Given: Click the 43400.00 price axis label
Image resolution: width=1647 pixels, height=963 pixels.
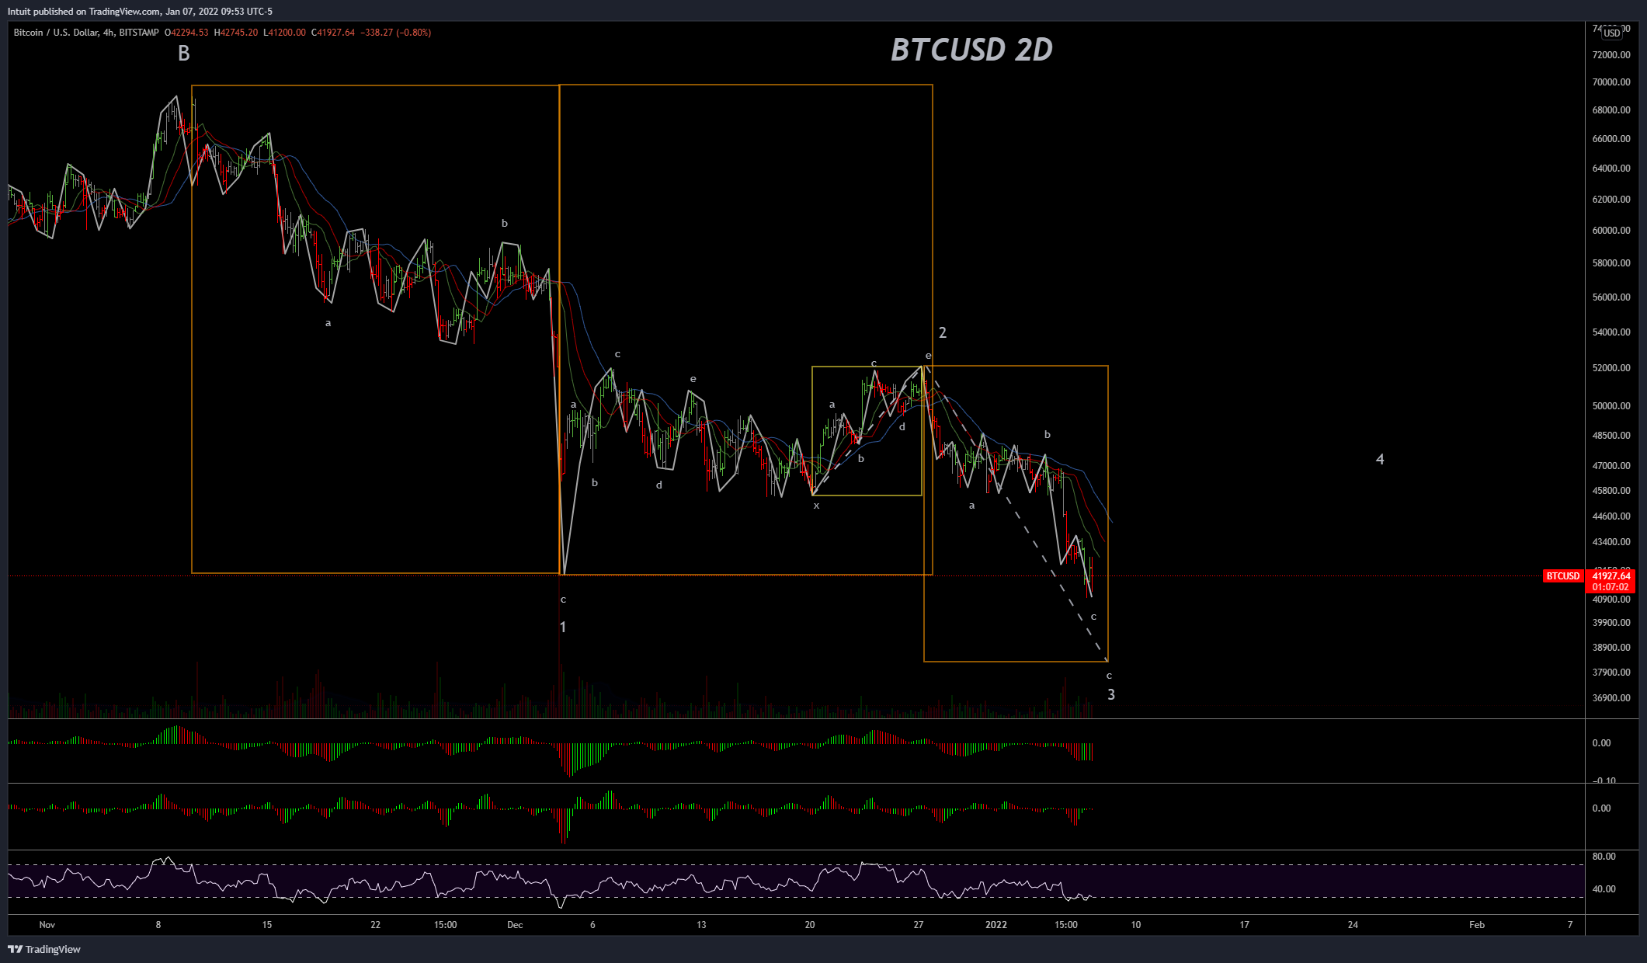Looking at the screenshot, I should [1611, 542].
